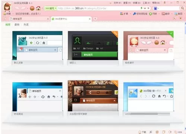Viewport: 186px width, 134px height.
Task: Click the sidebar toggle left of tabs
Action: coord(4,19)
